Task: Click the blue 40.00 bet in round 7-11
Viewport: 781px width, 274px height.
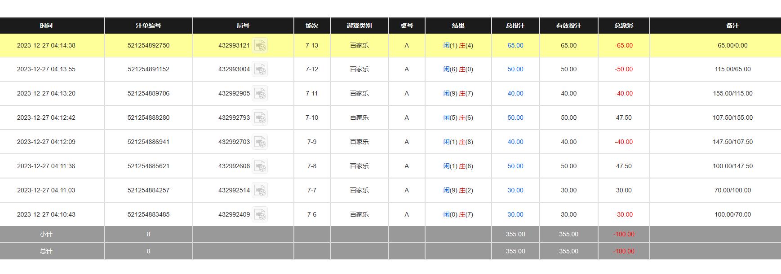Action: (515, 93)
